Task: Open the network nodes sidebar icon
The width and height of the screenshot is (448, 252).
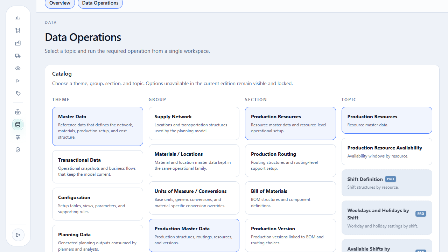Action: (x=18, y=30)
